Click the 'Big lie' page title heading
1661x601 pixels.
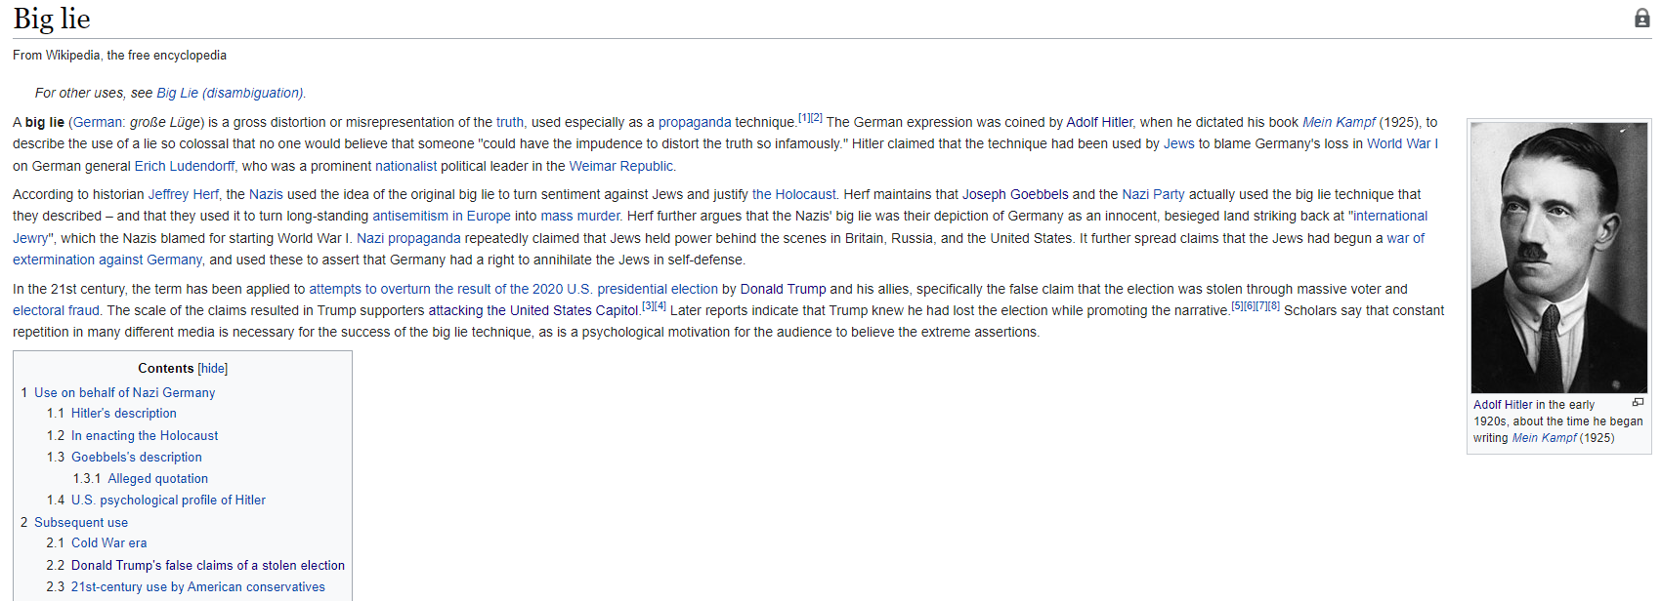(x=52, y=19)
